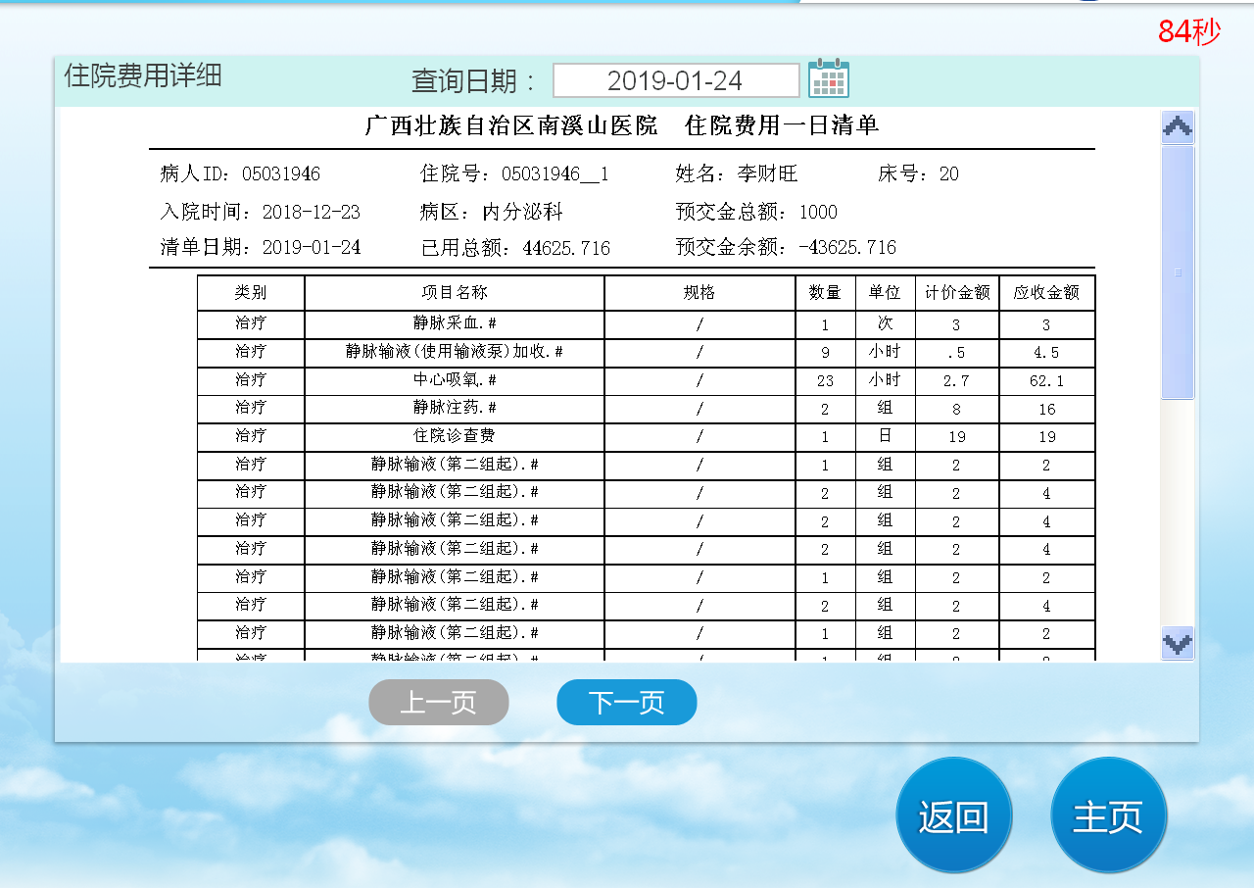
Task: Open the calendar date picker icon
Action: 829,79
